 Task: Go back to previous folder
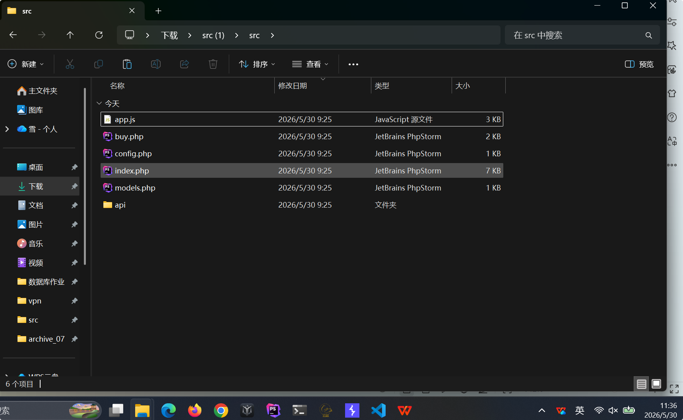click(13, 35)
